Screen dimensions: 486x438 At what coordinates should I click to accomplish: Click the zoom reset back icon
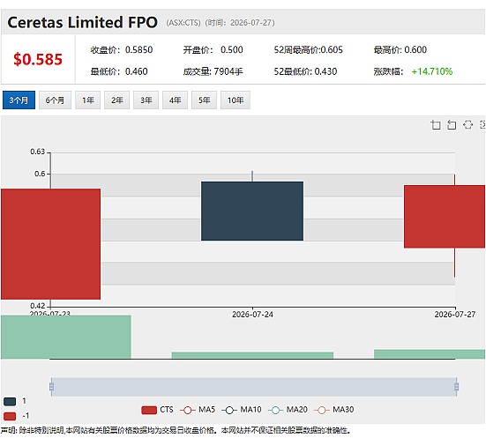[x=452, y=125]
